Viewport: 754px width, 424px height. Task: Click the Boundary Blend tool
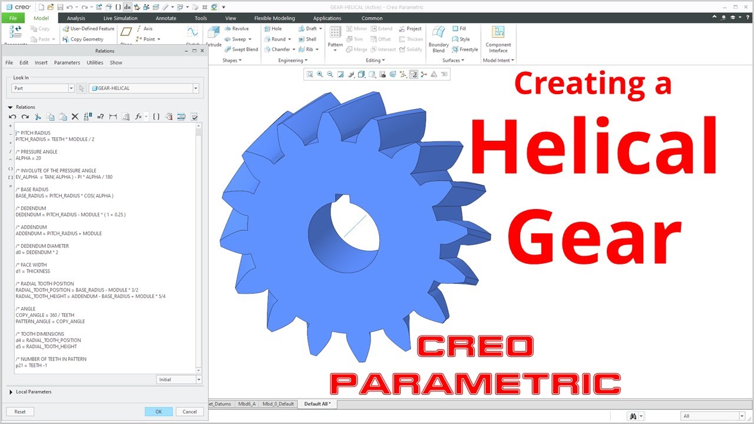(439, 39)
